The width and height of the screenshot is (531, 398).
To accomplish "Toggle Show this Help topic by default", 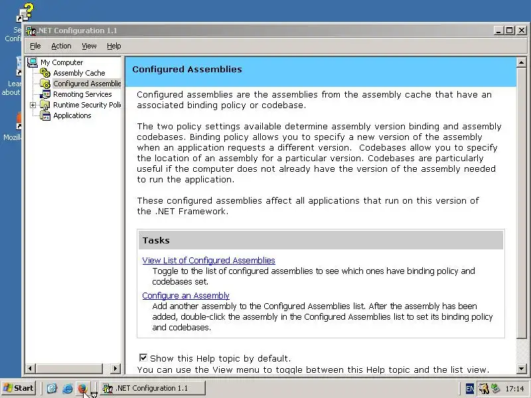I will (143, 358).
